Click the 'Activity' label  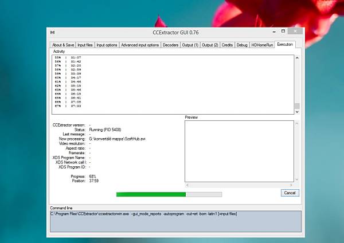point(59,52)
